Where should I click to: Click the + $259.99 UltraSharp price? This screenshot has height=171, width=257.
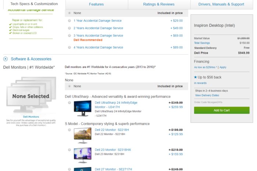coord(176,107)
